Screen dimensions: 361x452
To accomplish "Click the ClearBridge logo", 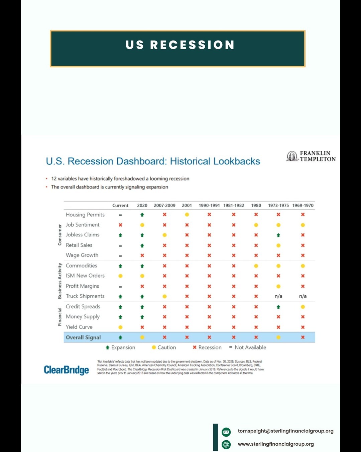I will [x=67, y=370].
